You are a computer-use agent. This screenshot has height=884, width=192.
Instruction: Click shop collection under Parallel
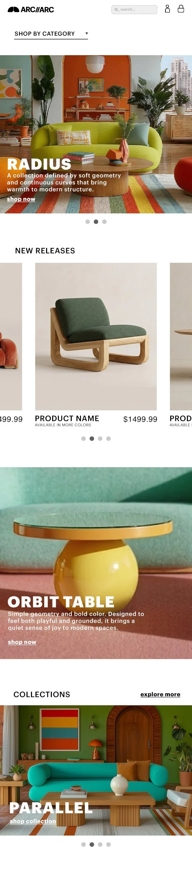click(x=33, y=821)
